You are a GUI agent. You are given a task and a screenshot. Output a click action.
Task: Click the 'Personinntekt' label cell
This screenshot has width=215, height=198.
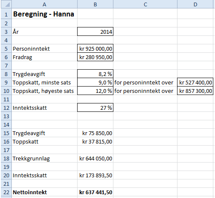point(44,49)
